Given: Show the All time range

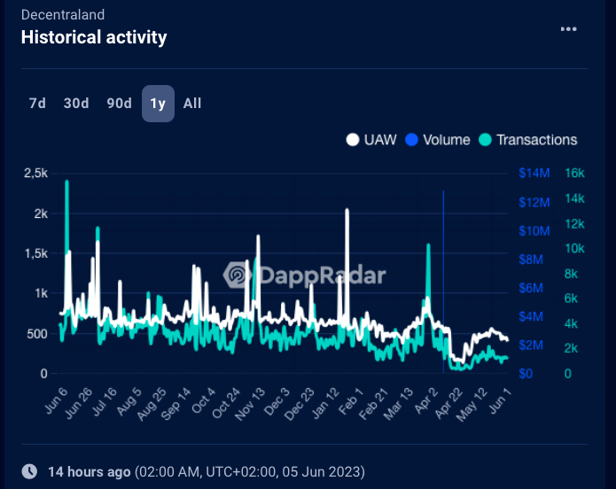Looking at the screenshot, I should tap(192, 104).
